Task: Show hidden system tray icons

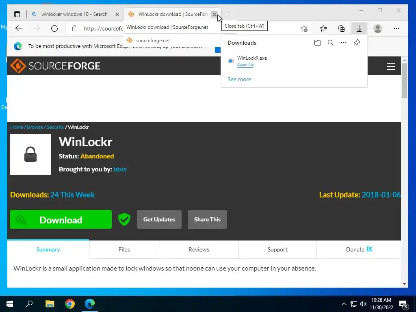Action: 344,304
